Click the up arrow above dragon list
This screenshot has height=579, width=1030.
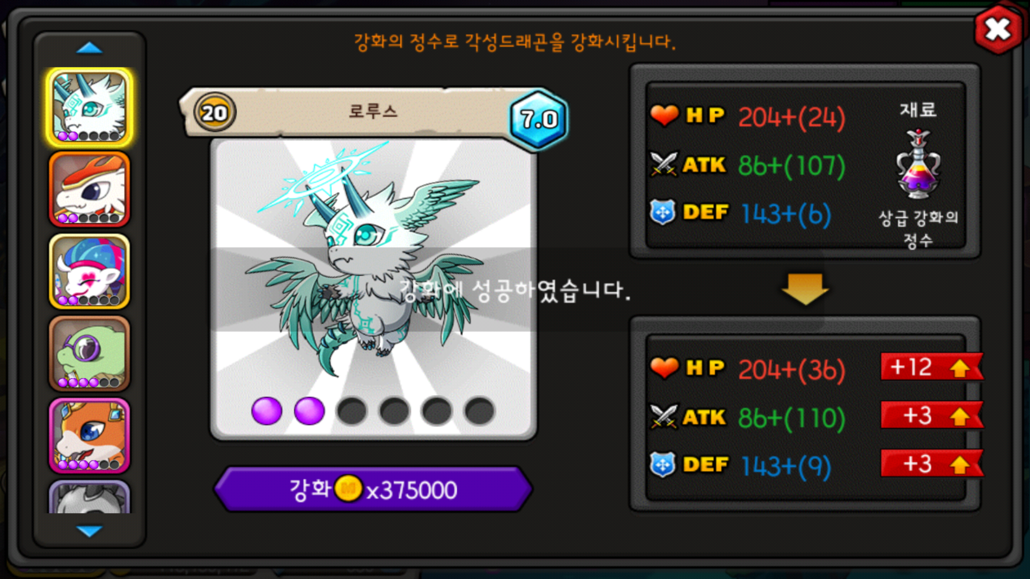(89, 49)
